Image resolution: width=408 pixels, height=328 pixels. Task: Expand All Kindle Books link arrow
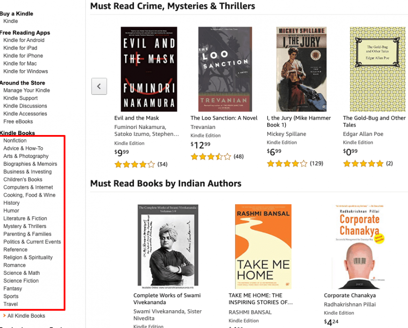point(4,316)
